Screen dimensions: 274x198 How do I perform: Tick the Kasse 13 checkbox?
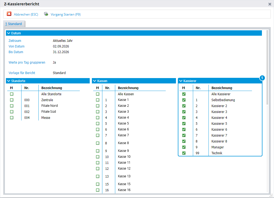[98, 176]
